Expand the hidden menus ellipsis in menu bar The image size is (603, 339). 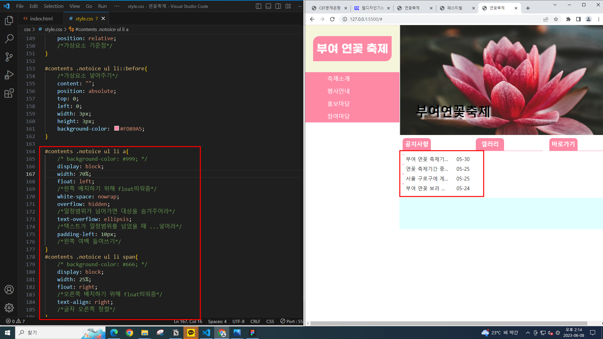[117, 6]
